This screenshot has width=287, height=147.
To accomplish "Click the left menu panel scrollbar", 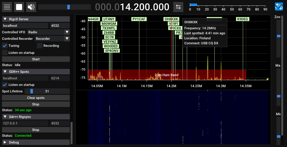I will 72,133.
